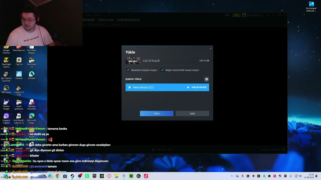This screenshot has width=321, height=180.
Task: Open Logitech G HUB from taskbar
Action: pyautogui.click(x=138, y=176)
